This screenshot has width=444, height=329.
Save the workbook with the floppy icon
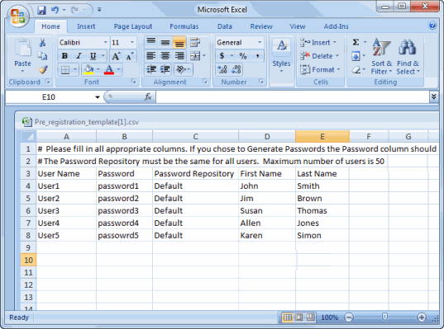point(41,11)
